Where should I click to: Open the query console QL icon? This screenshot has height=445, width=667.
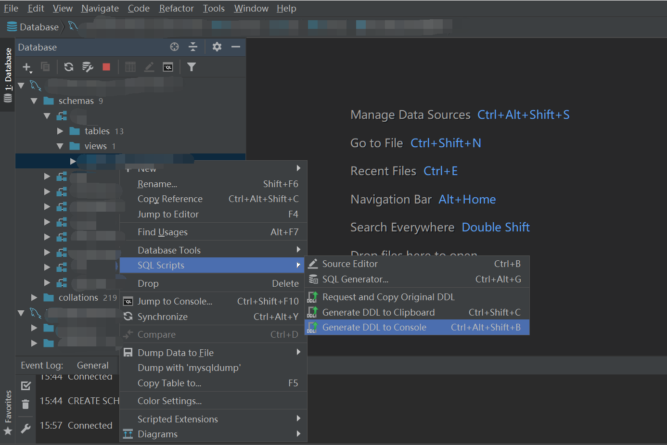[x=168, y=67]
